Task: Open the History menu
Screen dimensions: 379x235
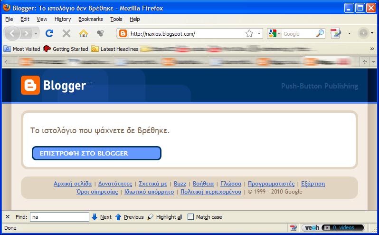Action: [63, 19]
